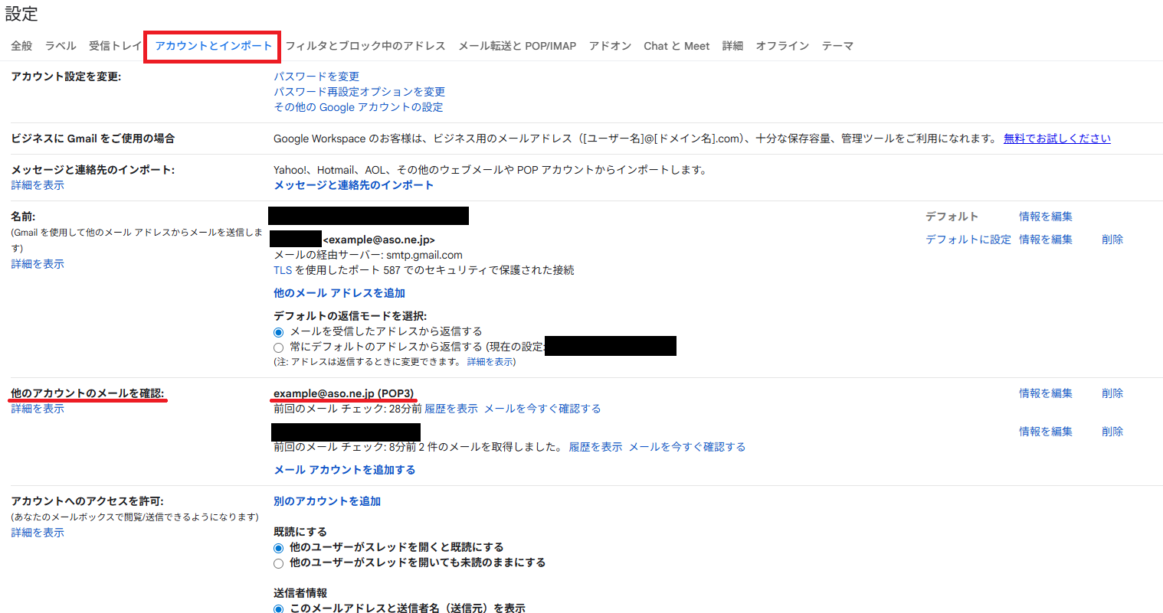The height and width of the screenshot is (613, 1163).
Task: Open the Chat と Meet tab
Action: click(x=677, y=45)
